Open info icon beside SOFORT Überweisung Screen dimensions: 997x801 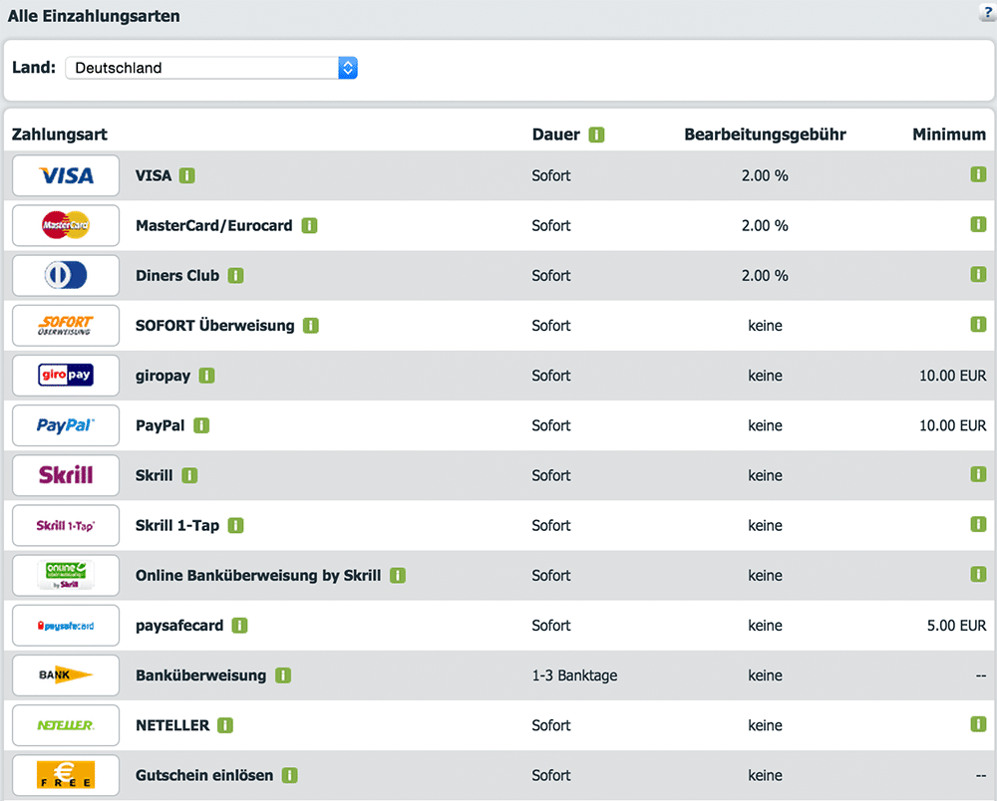click(x=310, y=325)
